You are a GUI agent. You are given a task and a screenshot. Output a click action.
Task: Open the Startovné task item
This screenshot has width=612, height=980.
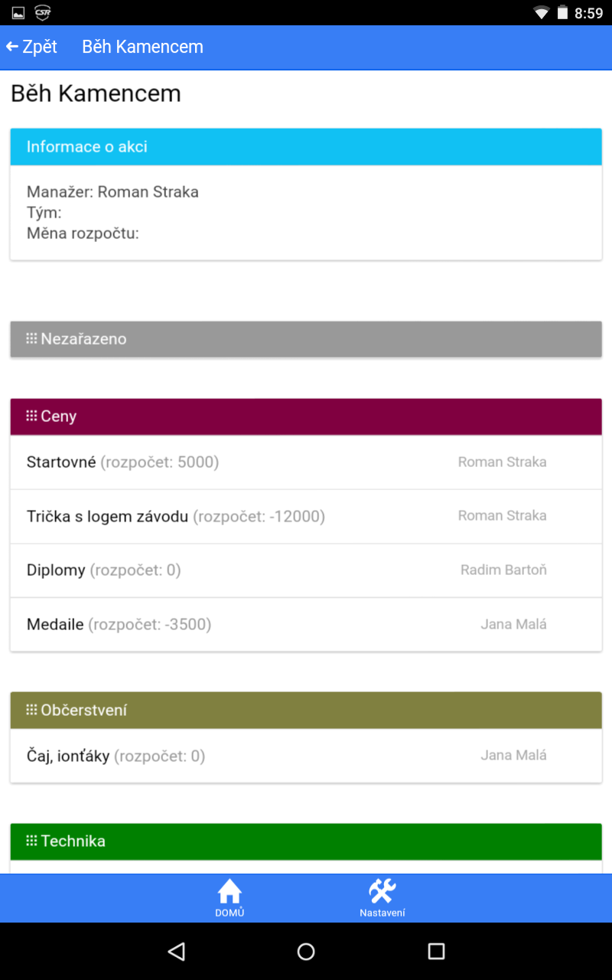coord(306,462)
